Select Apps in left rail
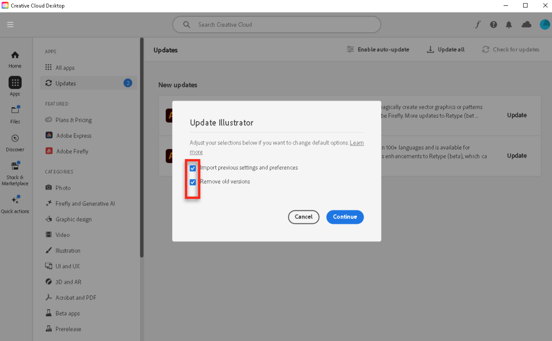This screenshot has width=552, height=341. (15, 86)
